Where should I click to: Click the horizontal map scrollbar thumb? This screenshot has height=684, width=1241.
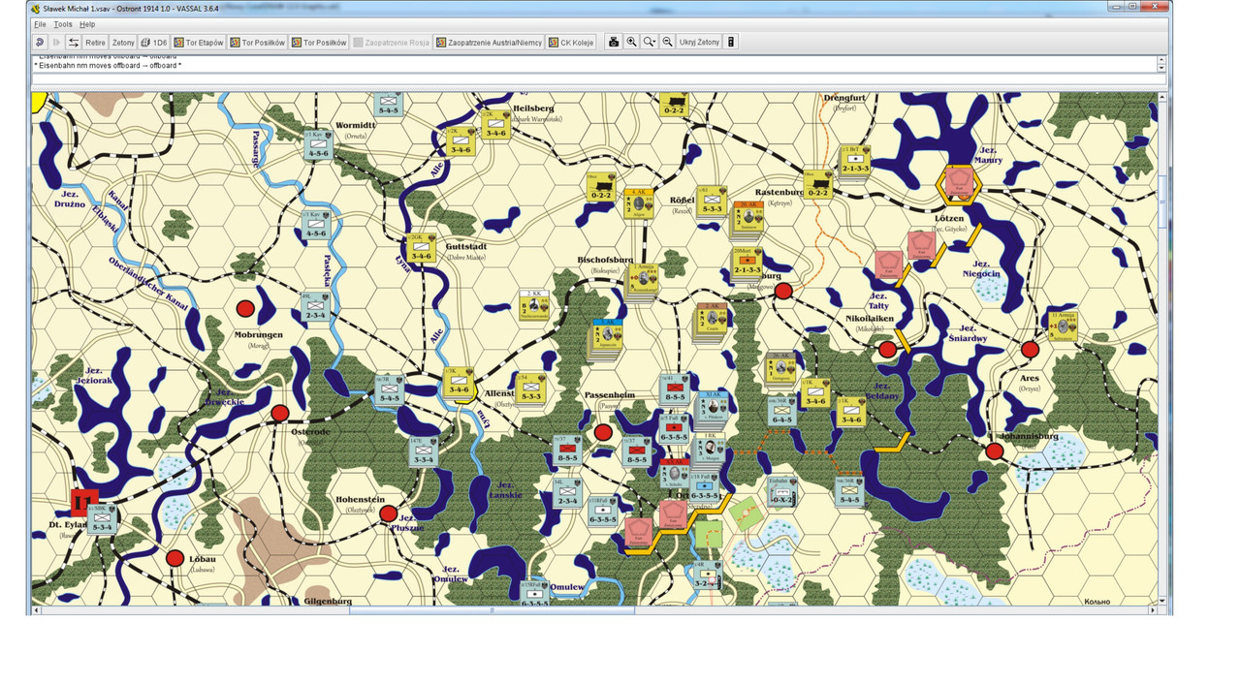coord(492,610)
